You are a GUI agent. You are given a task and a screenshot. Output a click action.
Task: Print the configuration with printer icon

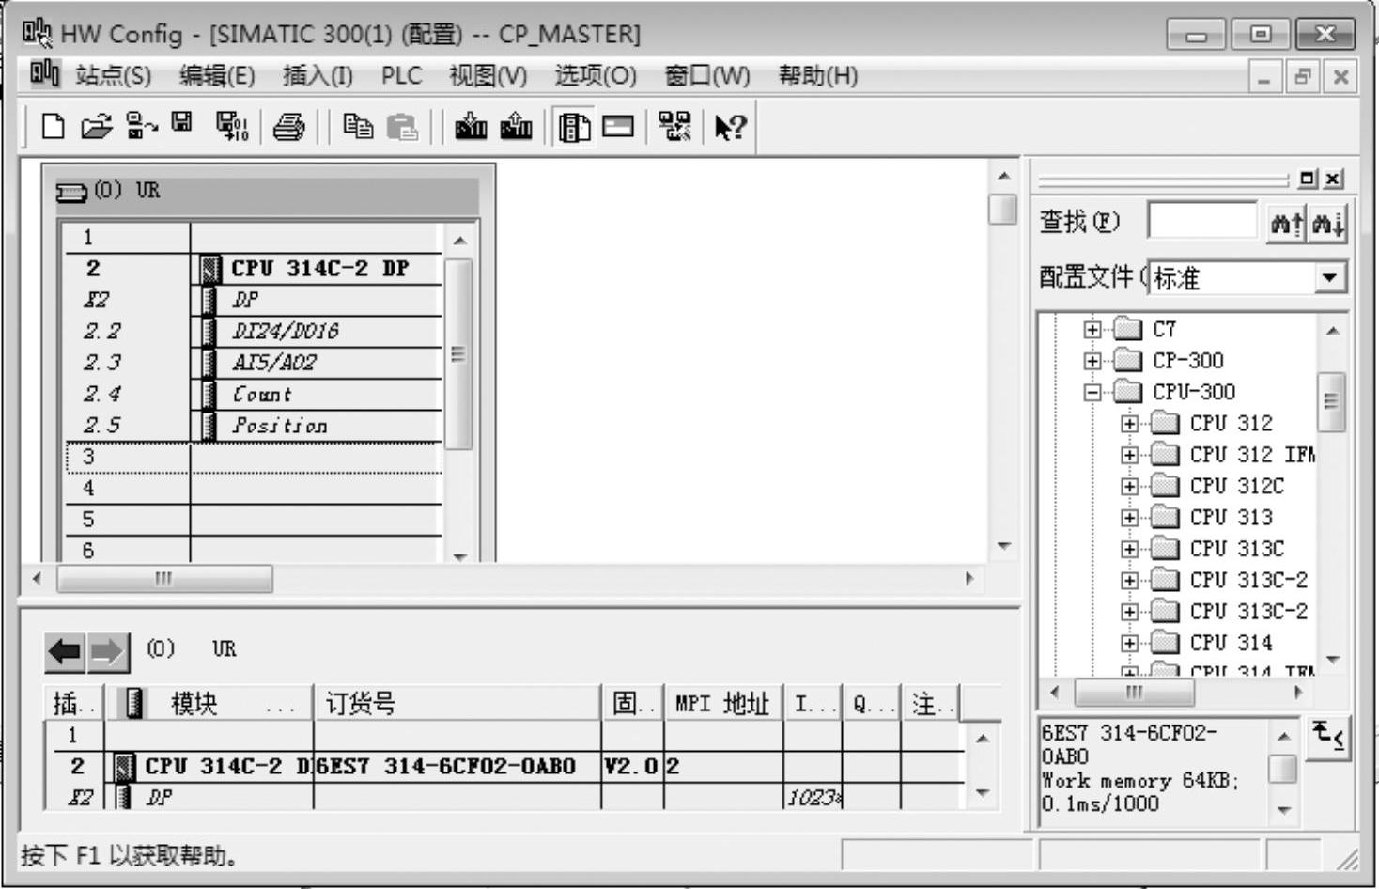289,126
